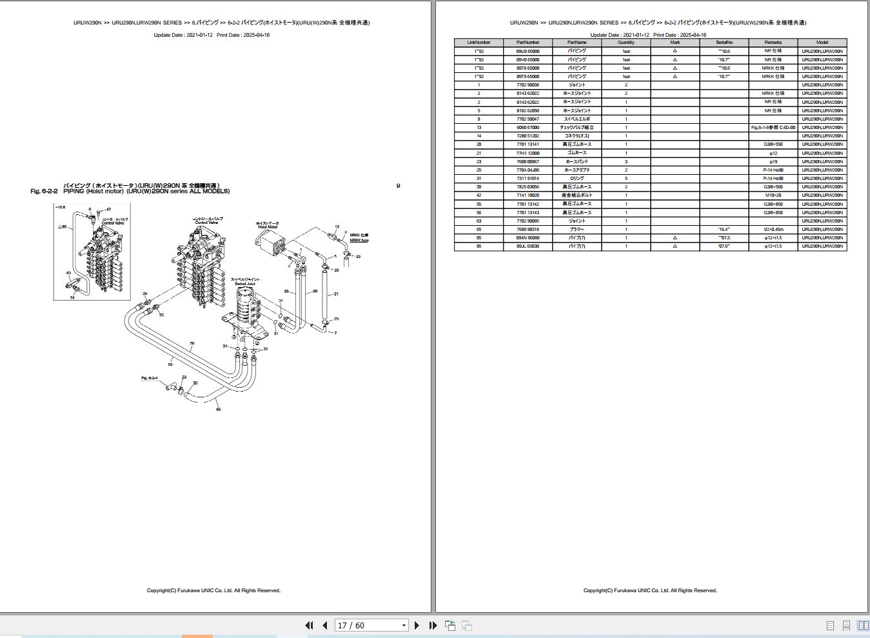The image size is (870, 638).
Task: Select part number 7280 51202
Action: click(x=528, y=136)
